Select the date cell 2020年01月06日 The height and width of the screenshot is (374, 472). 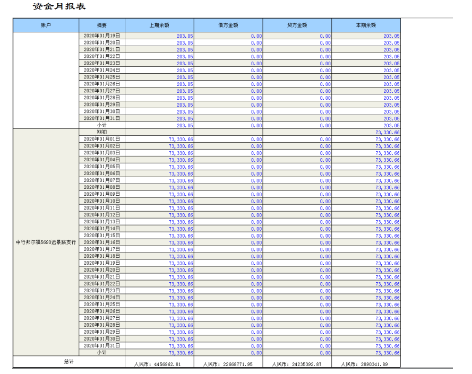pos(102,173)
